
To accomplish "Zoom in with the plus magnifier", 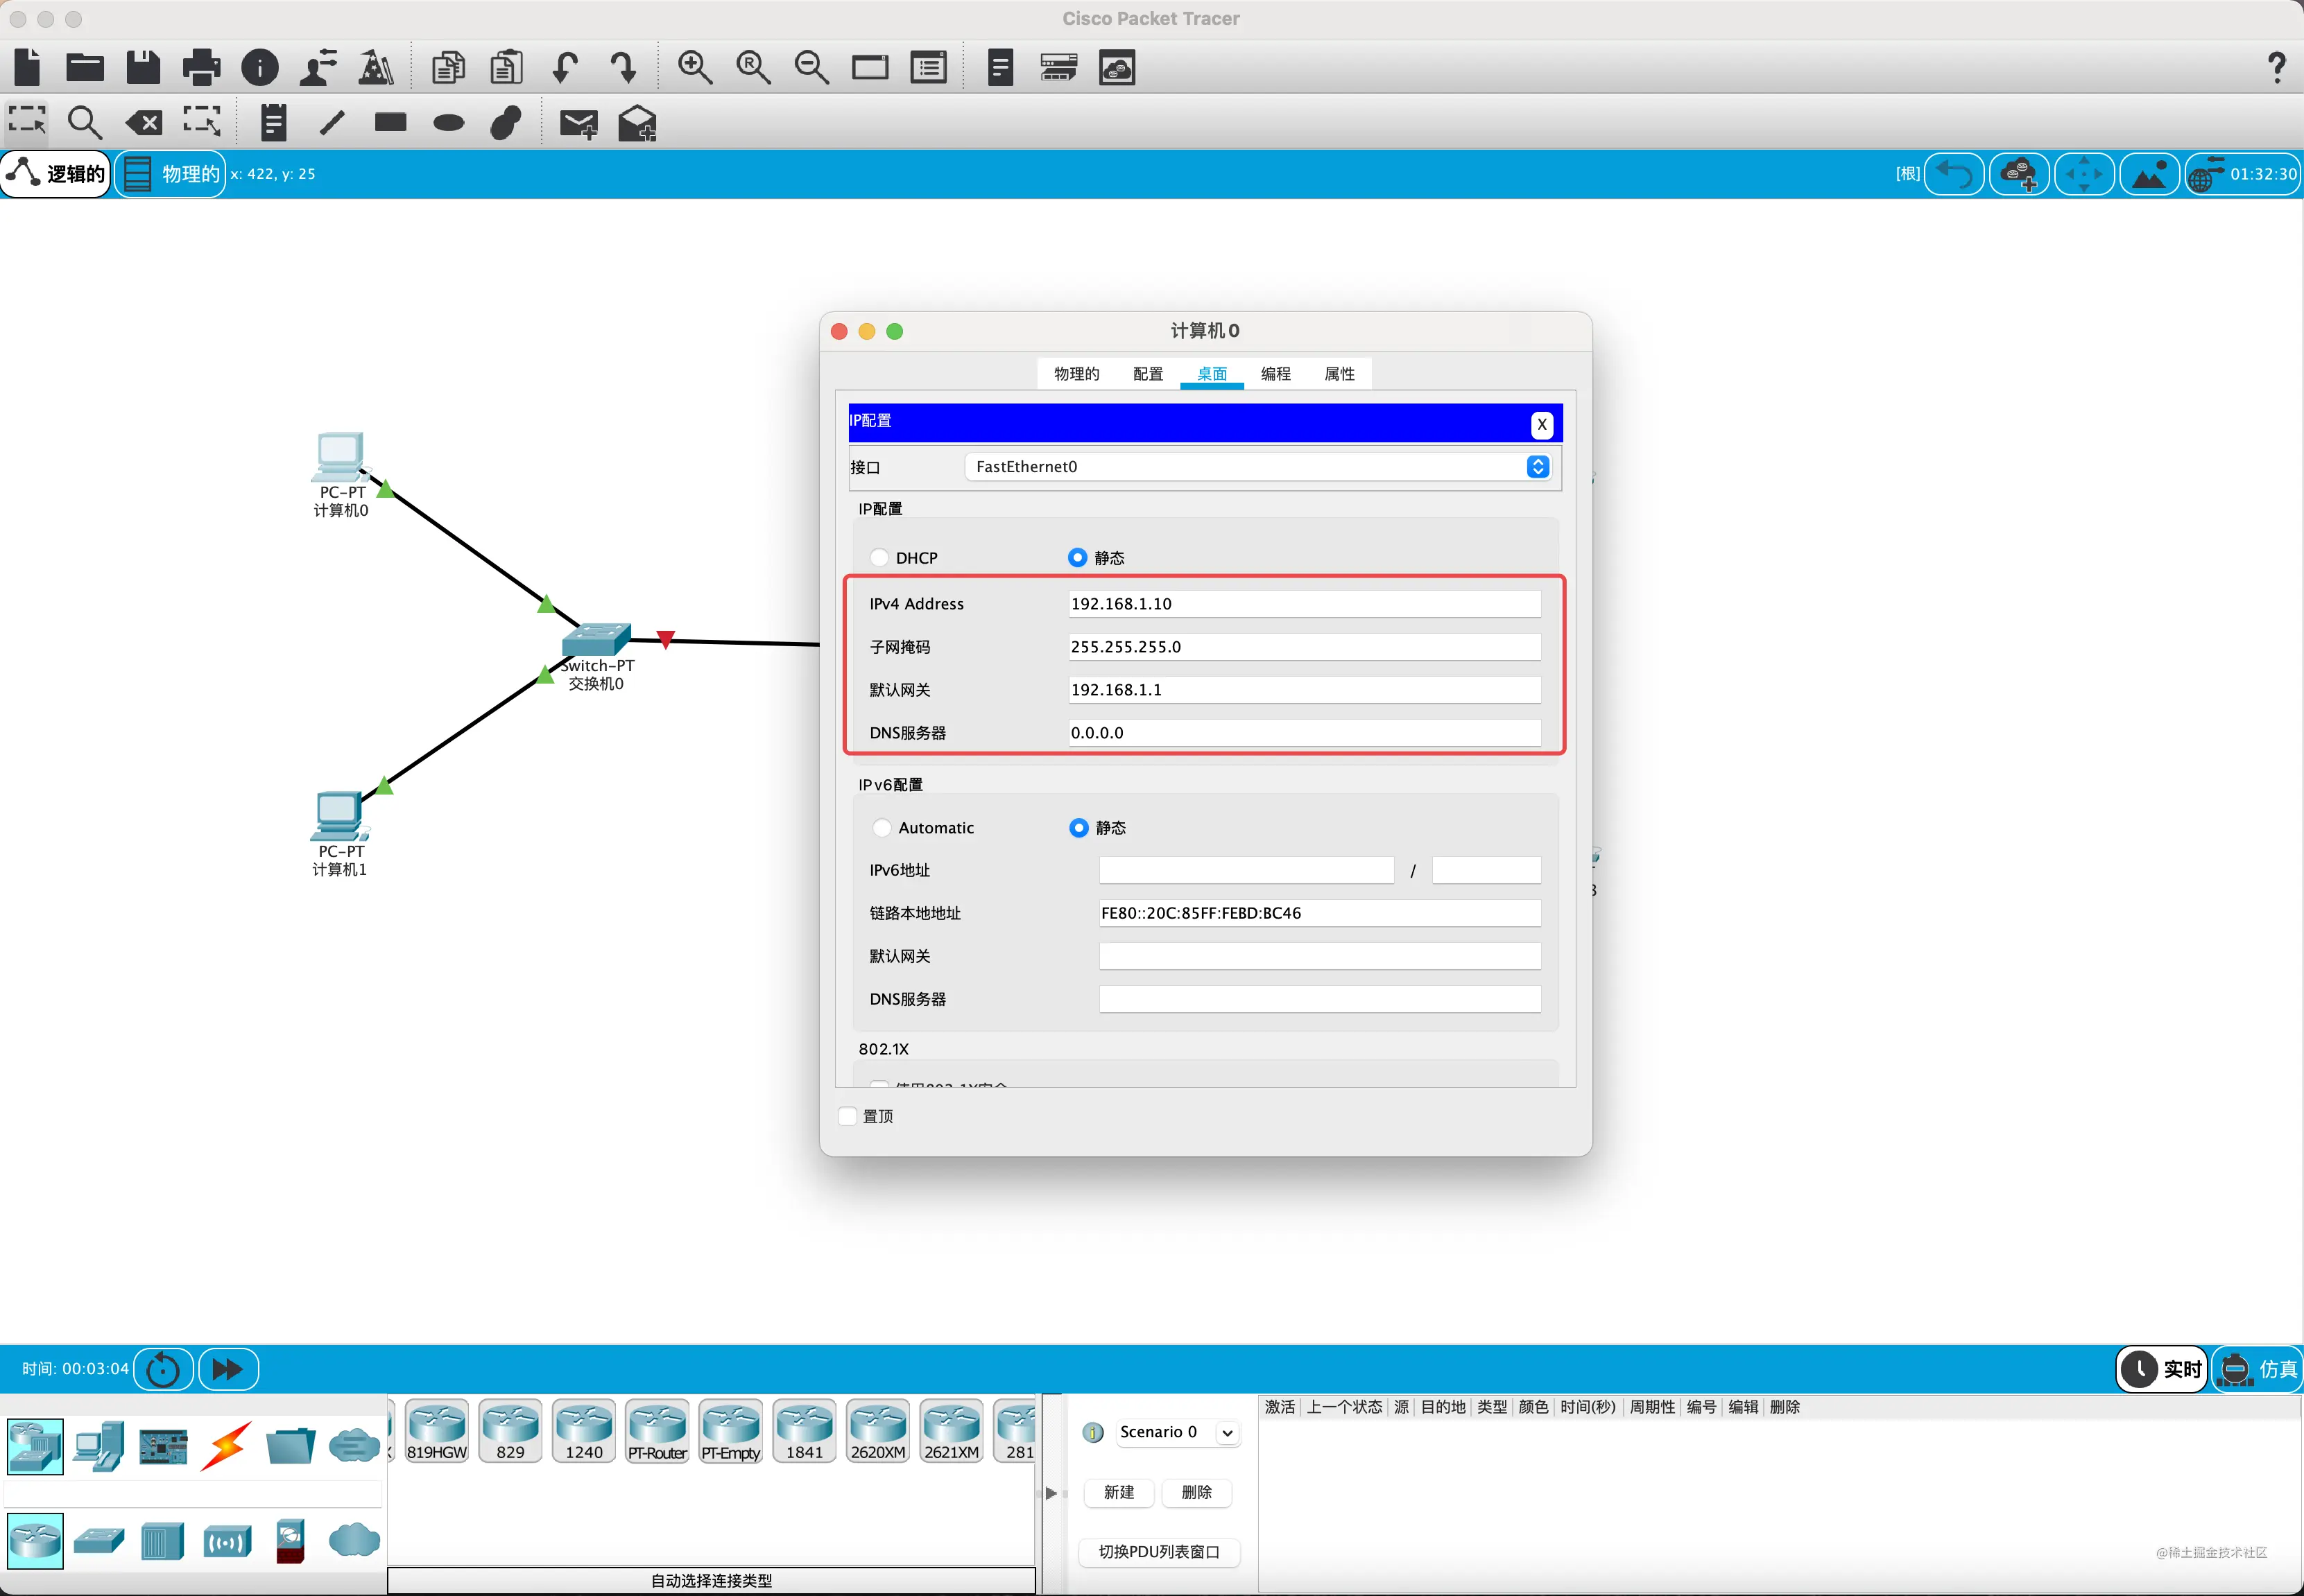I will pos(694,67).
